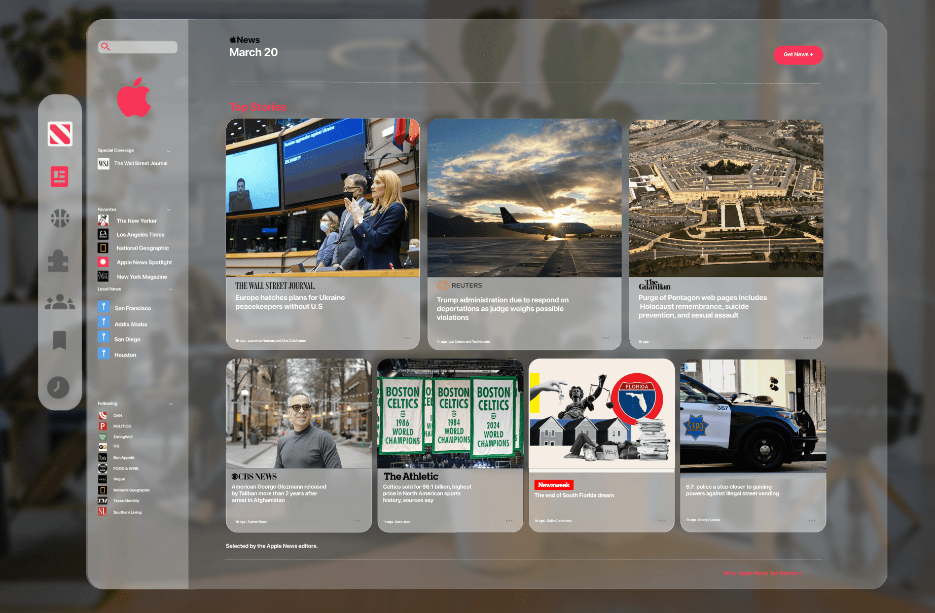Open Los Angeles Times favorite

coord(140,235)
